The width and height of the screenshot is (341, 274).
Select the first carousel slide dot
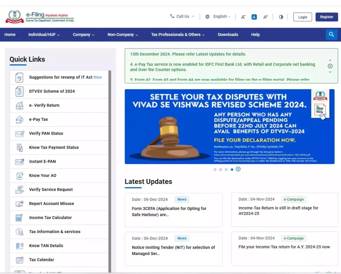pyautogui.click(x=215, y=170)
